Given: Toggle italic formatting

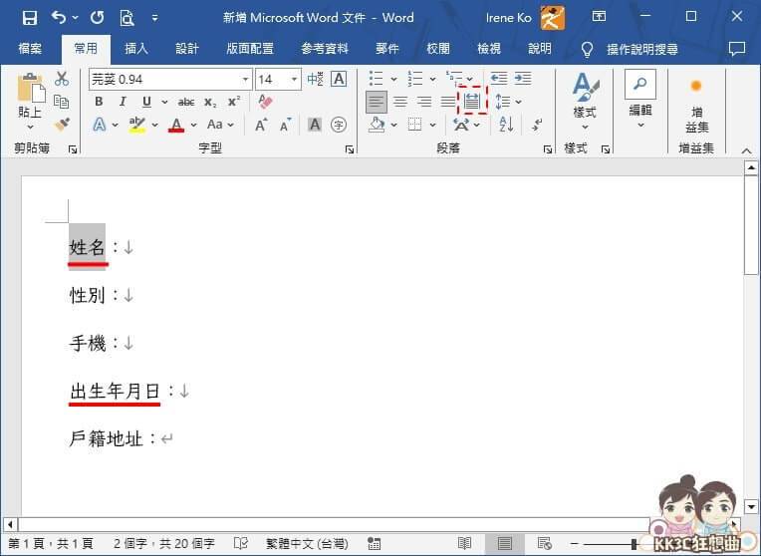Looking at the screenshot, I should click(x=123, y=102).
